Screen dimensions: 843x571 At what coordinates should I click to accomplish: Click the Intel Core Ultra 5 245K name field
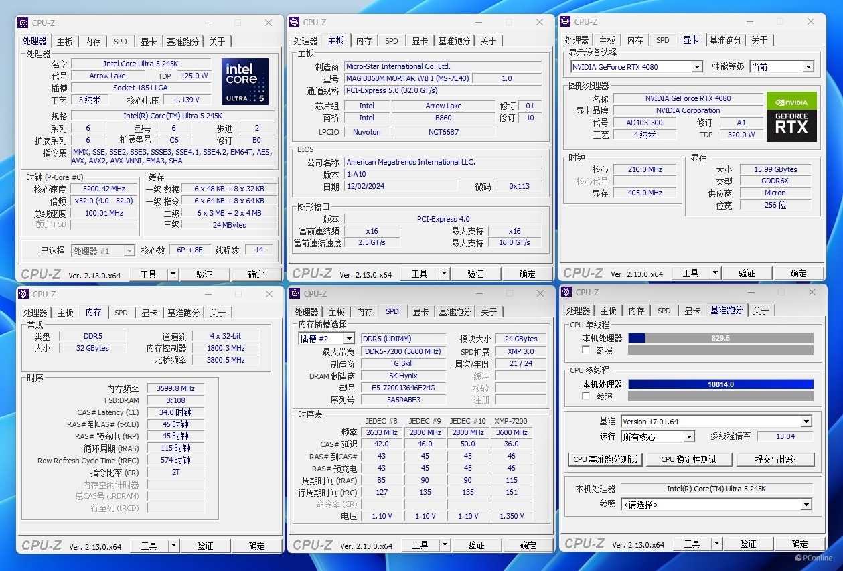141,64
